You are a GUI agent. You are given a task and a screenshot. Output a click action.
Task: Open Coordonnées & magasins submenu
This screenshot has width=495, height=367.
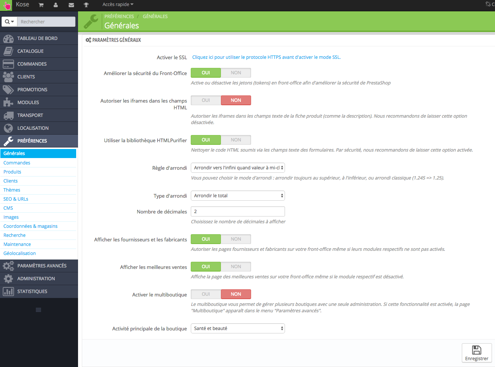coord(31,226)
